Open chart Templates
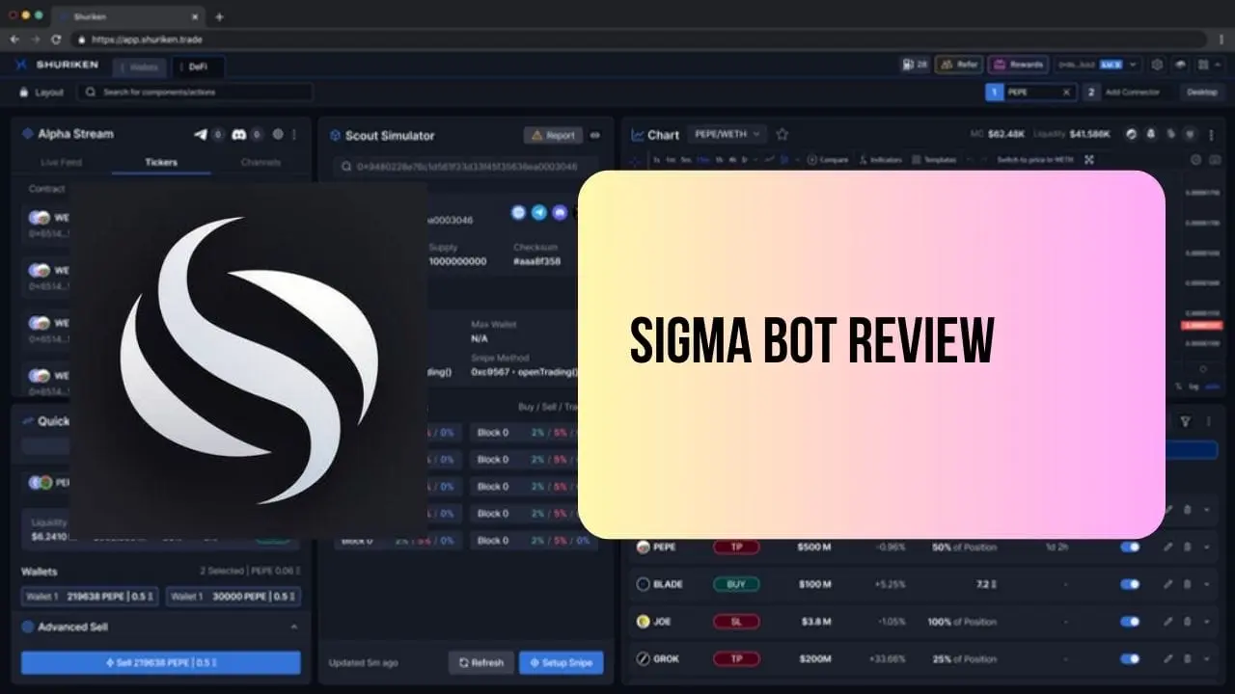1235x694 pixels. coord(934,160)
